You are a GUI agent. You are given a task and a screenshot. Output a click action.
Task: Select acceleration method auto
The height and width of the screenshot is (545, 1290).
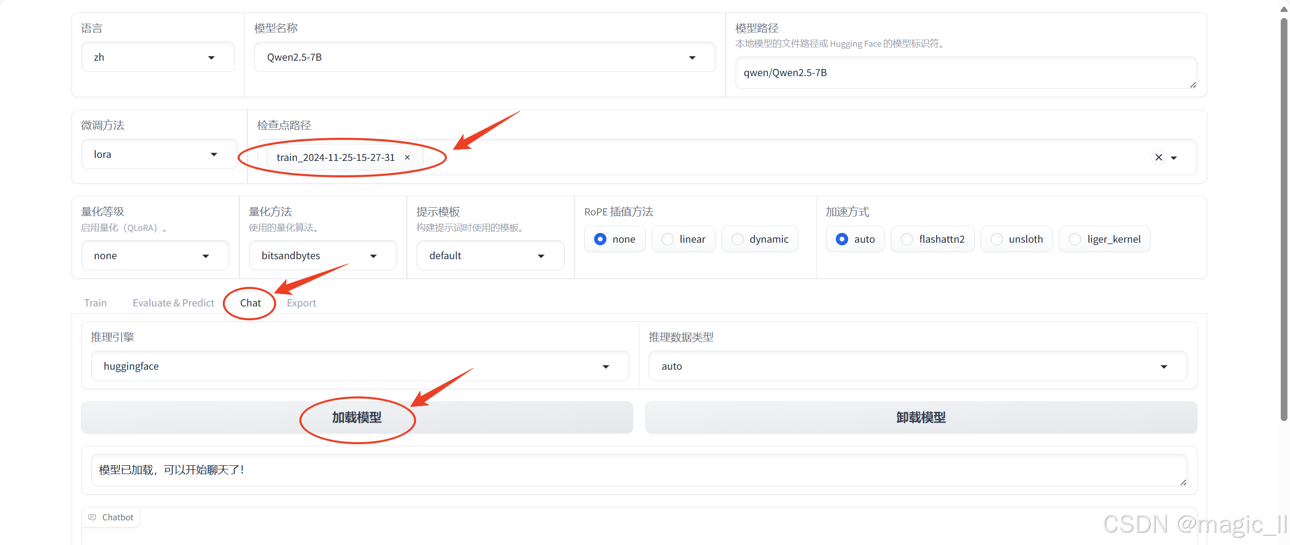(x=855, y=239)
